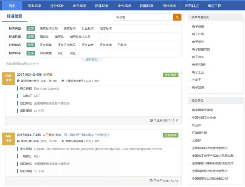Viewport: 245px width, 187px height.
Task: Click the ICS globe icon in second result
Action: click(19, 141)
